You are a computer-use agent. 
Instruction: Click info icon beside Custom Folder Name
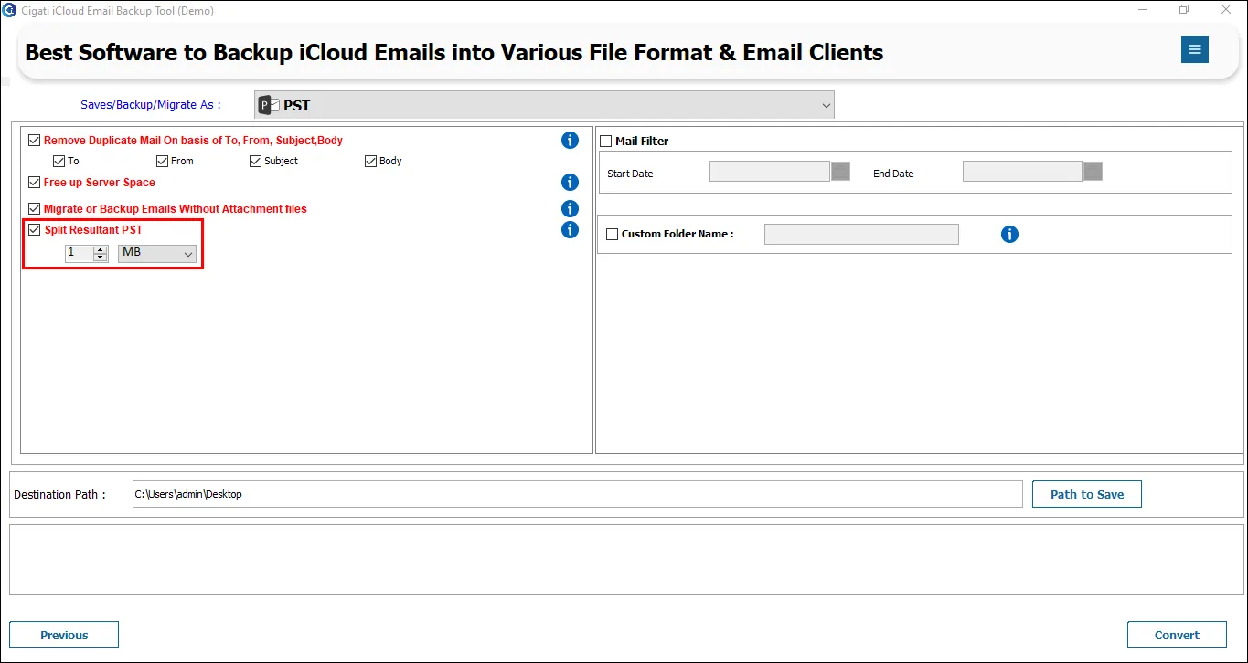[x=1009, y=235]
